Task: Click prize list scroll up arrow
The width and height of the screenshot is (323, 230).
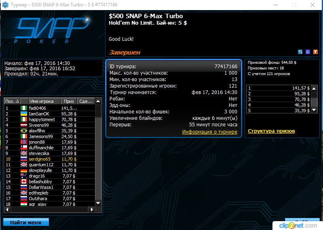Action: tap(314, 88)
